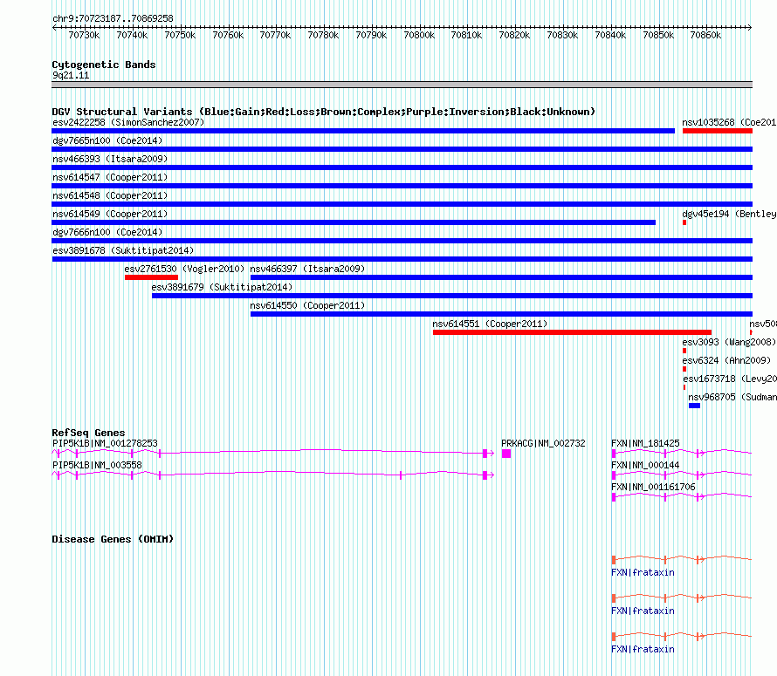Image resolution: width=777 pixels, height=676 pixels.
Task: Select variant nsv466397 (Itsara2009) label
Action: pos(307,269)
